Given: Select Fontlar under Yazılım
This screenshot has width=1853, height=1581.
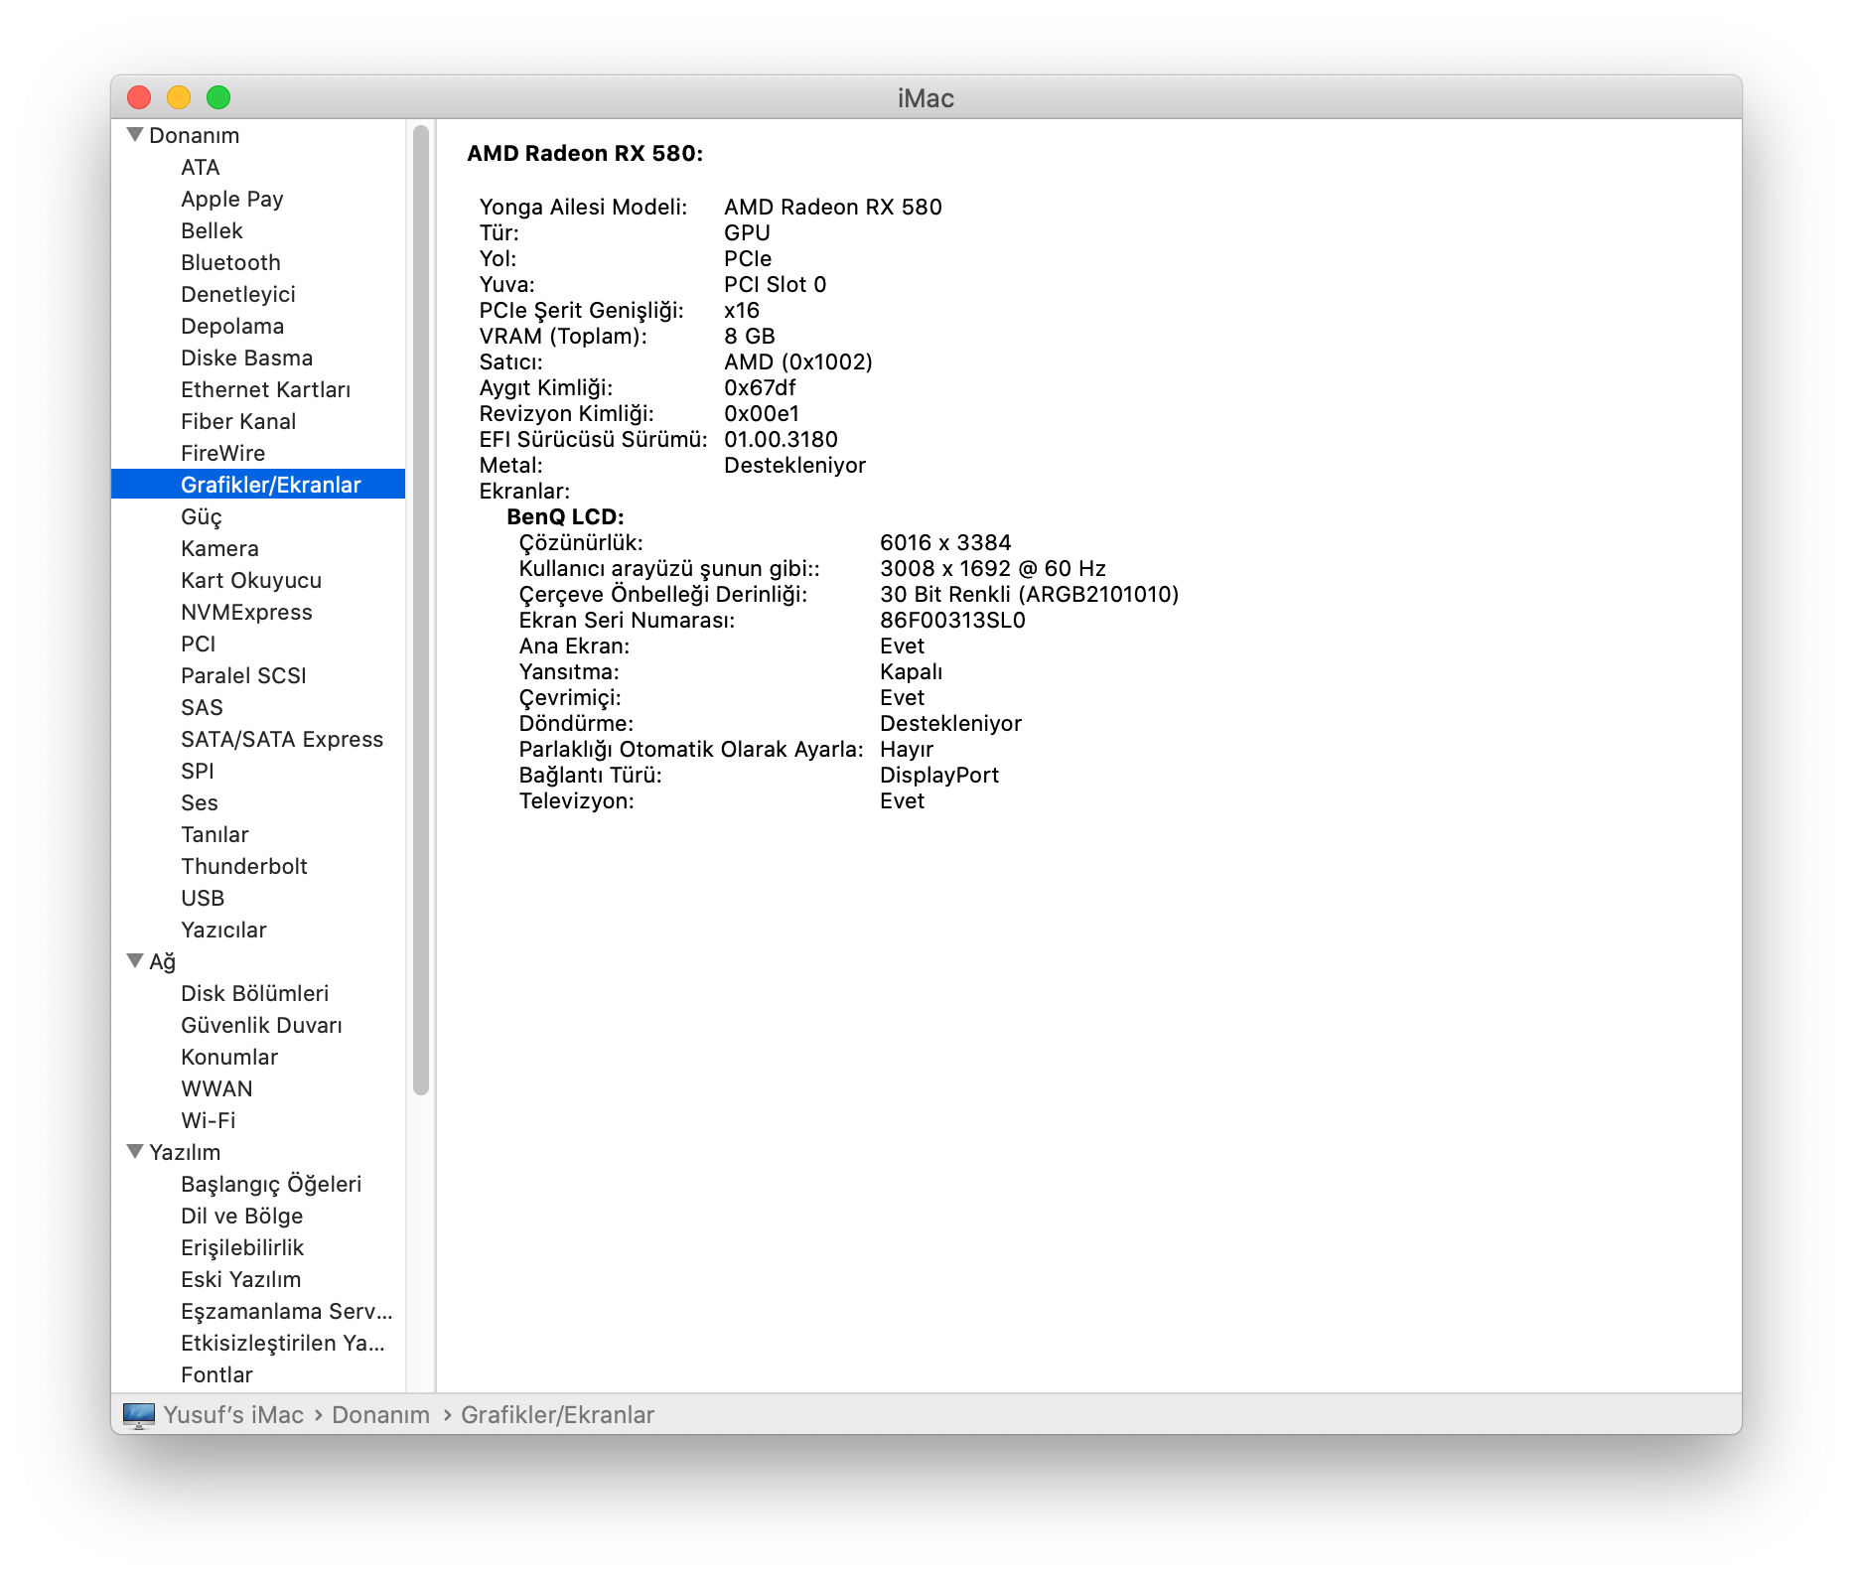Looking at the screenshot, I should (216, 1374).
